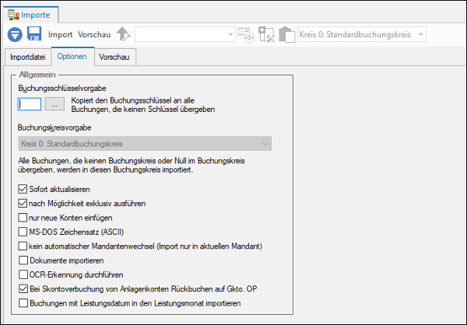Click the clipboard paste icon
467x325 pixels.
click(286, 34)
